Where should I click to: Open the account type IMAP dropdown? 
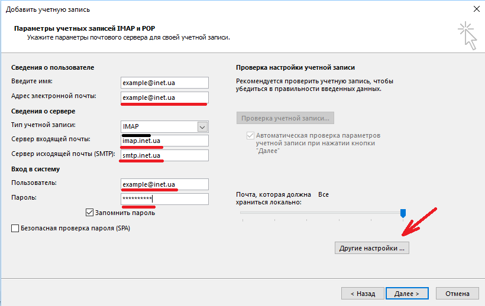(x=202, y=127)
